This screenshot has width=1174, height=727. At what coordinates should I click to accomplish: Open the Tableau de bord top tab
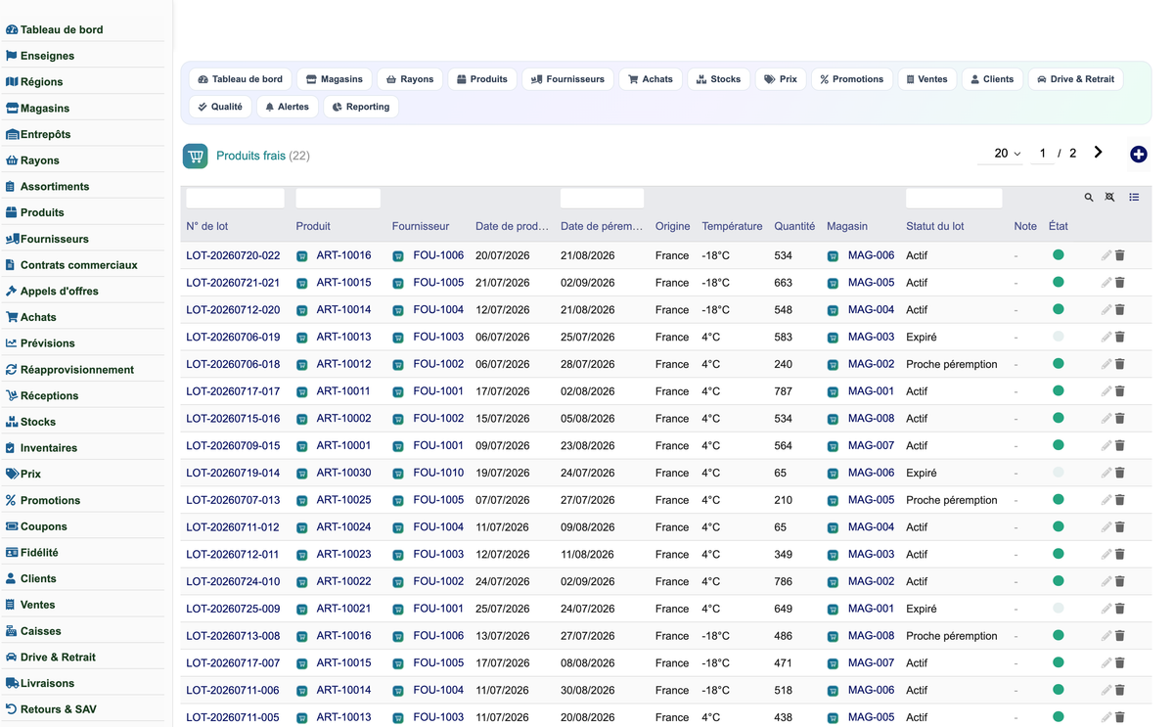(240, 79)
